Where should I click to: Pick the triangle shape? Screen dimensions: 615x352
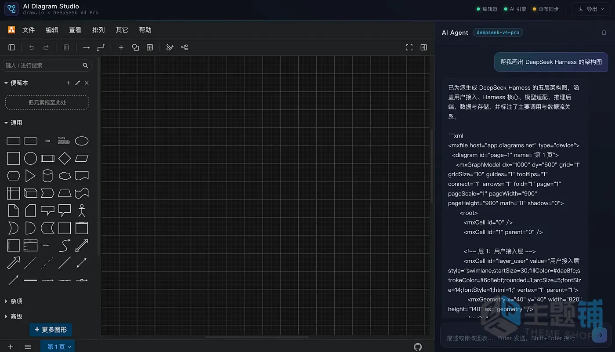click(x=30, y=176)
